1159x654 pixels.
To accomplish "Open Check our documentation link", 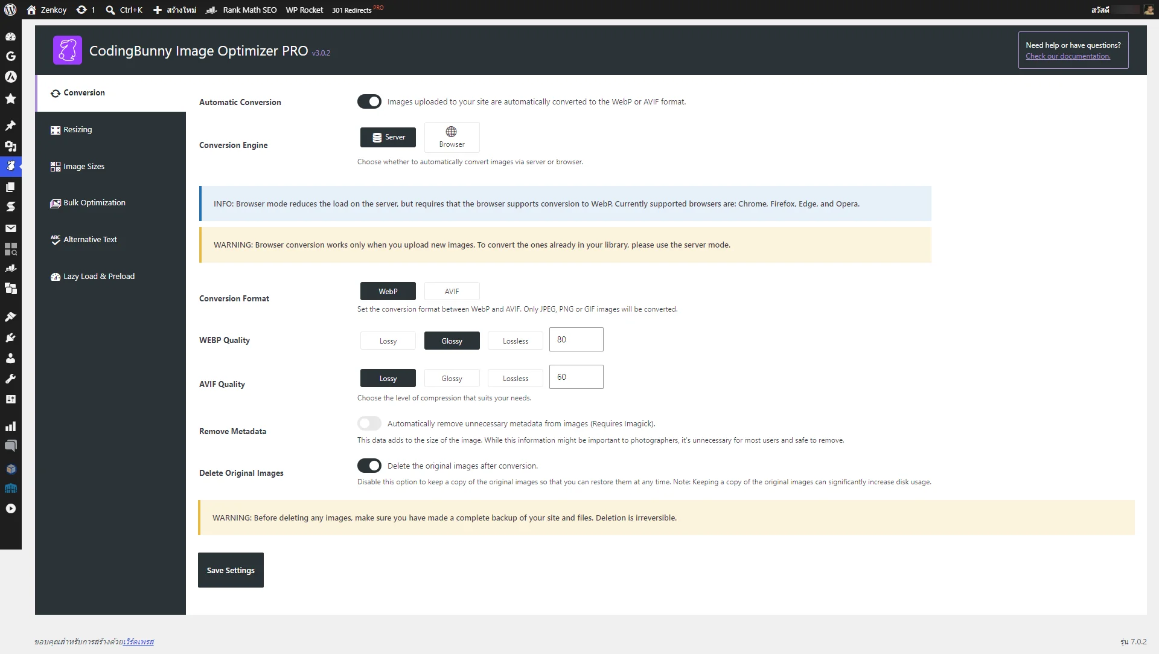I will (1068, 56).
